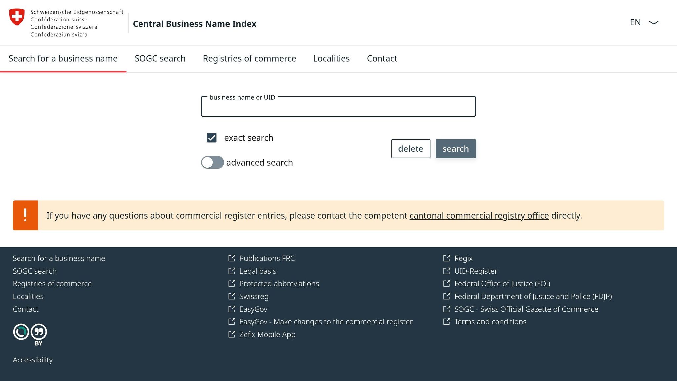Open the SOGC search tab
This screenshot has height=381, width=677.
tap(160, 58)
